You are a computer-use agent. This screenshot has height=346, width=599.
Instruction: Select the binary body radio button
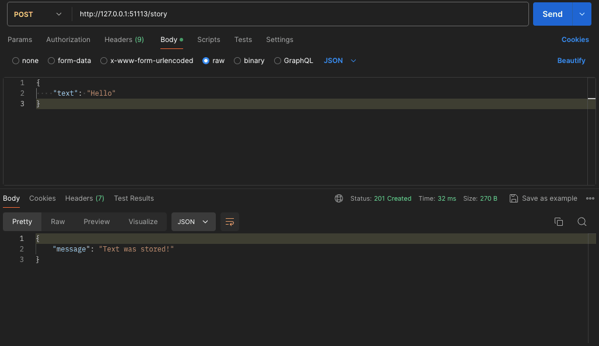click(x=237, y=61)
